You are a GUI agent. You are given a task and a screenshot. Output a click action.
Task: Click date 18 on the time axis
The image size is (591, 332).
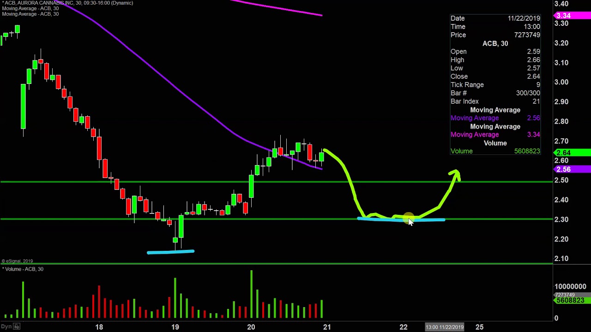99,327
